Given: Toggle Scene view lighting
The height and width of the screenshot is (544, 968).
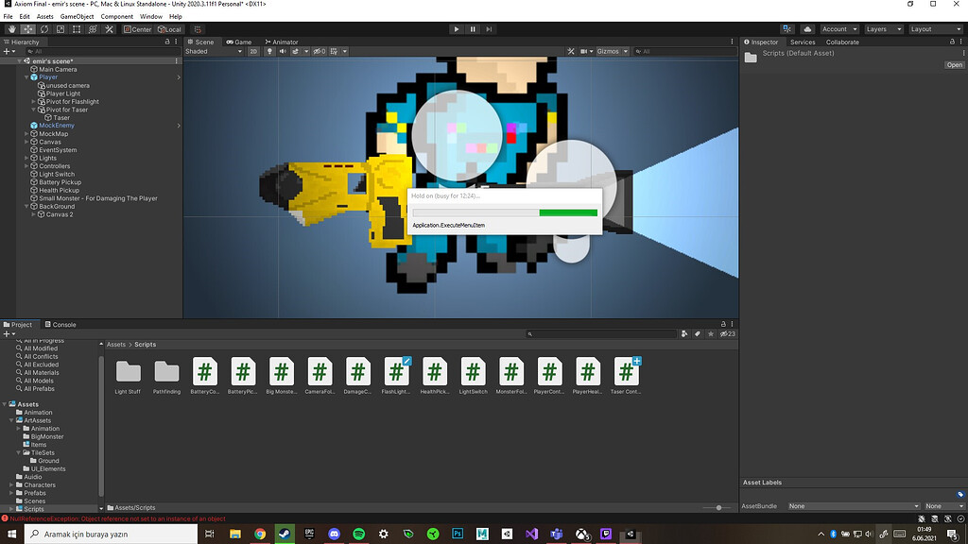Looking at the screenshot, I should (270, 51).
